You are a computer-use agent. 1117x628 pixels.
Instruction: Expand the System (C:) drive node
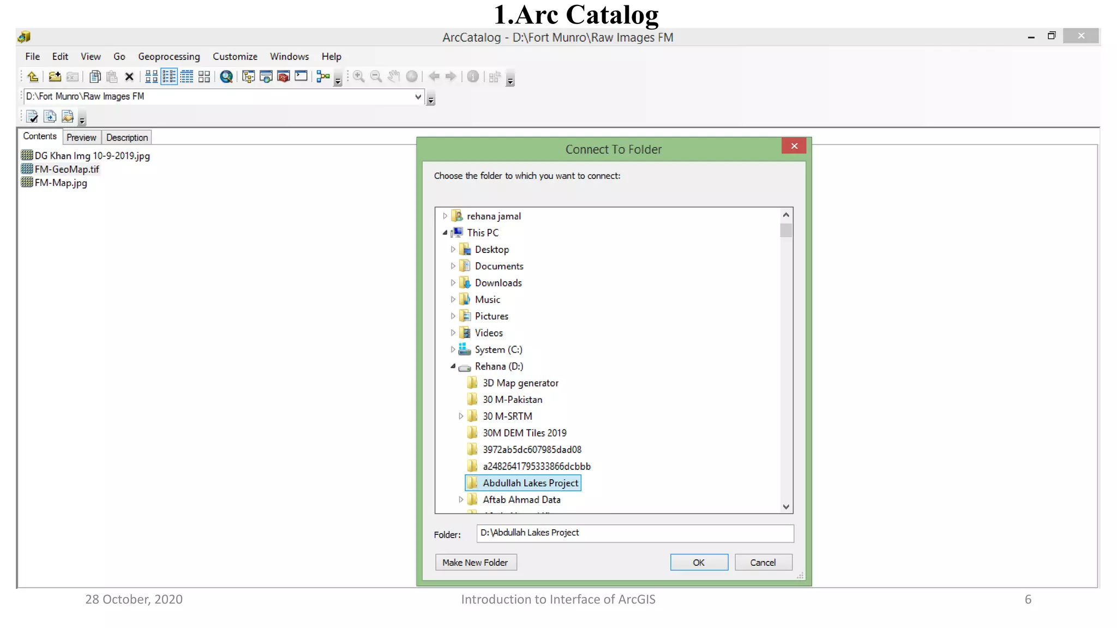[x=453, y=350]
